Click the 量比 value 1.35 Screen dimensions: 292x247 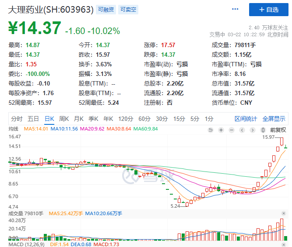click(31, 65)
